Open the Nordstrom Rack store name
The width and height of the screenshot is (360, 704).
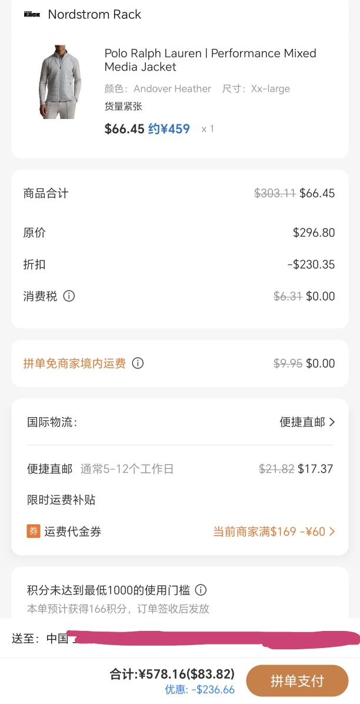pyautogui.click(x=95, y=14)
